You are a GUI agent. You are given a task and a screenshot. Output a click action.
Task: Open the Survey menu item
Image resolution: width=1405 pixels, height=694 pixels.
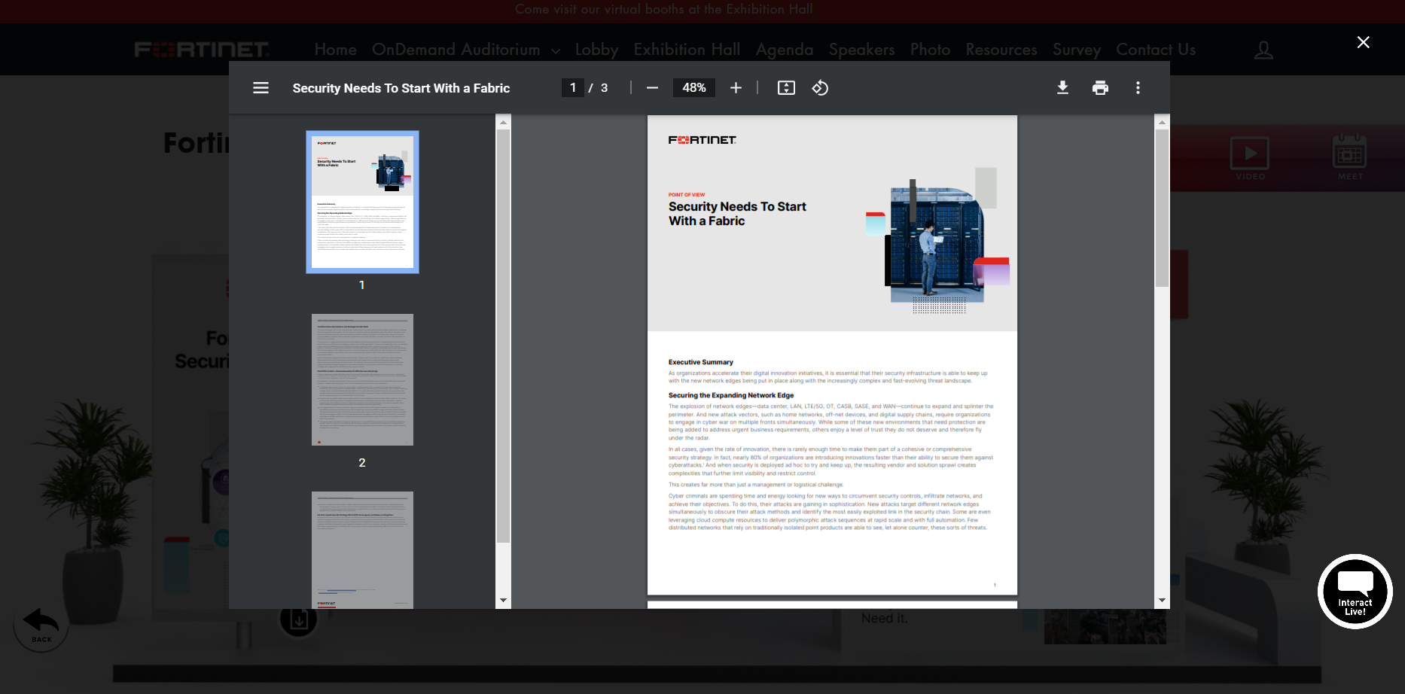coord(1076,50)
